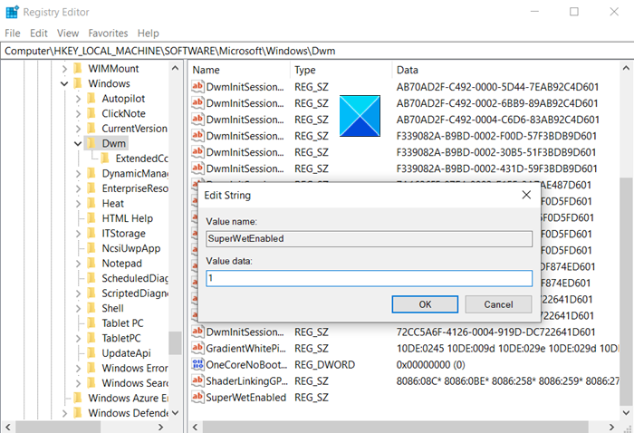This screenshot has height=433, width=634.
Task: Select the ITStorage tree item
Action: click(124, 234)
